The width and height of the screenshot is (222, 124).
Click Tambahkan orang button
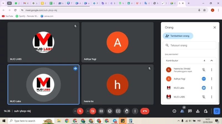coord(178,36)
